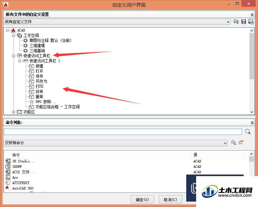Collapse the 所有文件中的自定义设置 panel
The width and height of the screenshot is (258, 207).
[x=252, y=15]
